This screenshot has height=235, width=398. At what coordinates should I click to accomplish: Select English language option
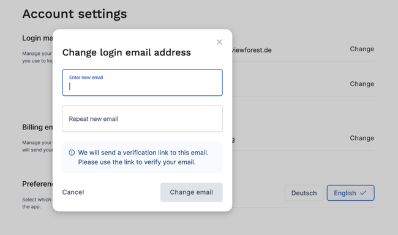pyautogui.click(x=350, y=193)
